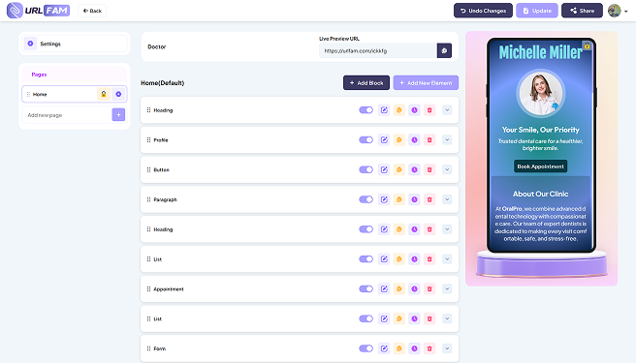This screenshot has height=363, width=636.
Task: Toggle the Form block switch
Action: [366, 348]
